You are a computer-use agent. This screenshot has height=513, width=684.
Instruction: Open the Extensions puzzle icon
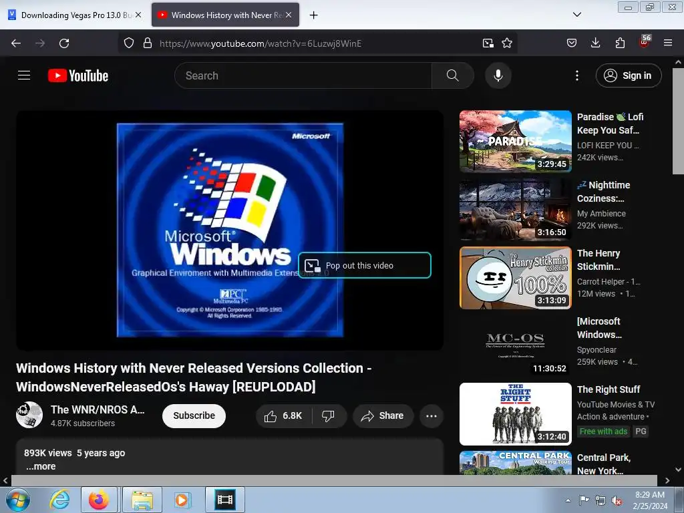[620, 43]
